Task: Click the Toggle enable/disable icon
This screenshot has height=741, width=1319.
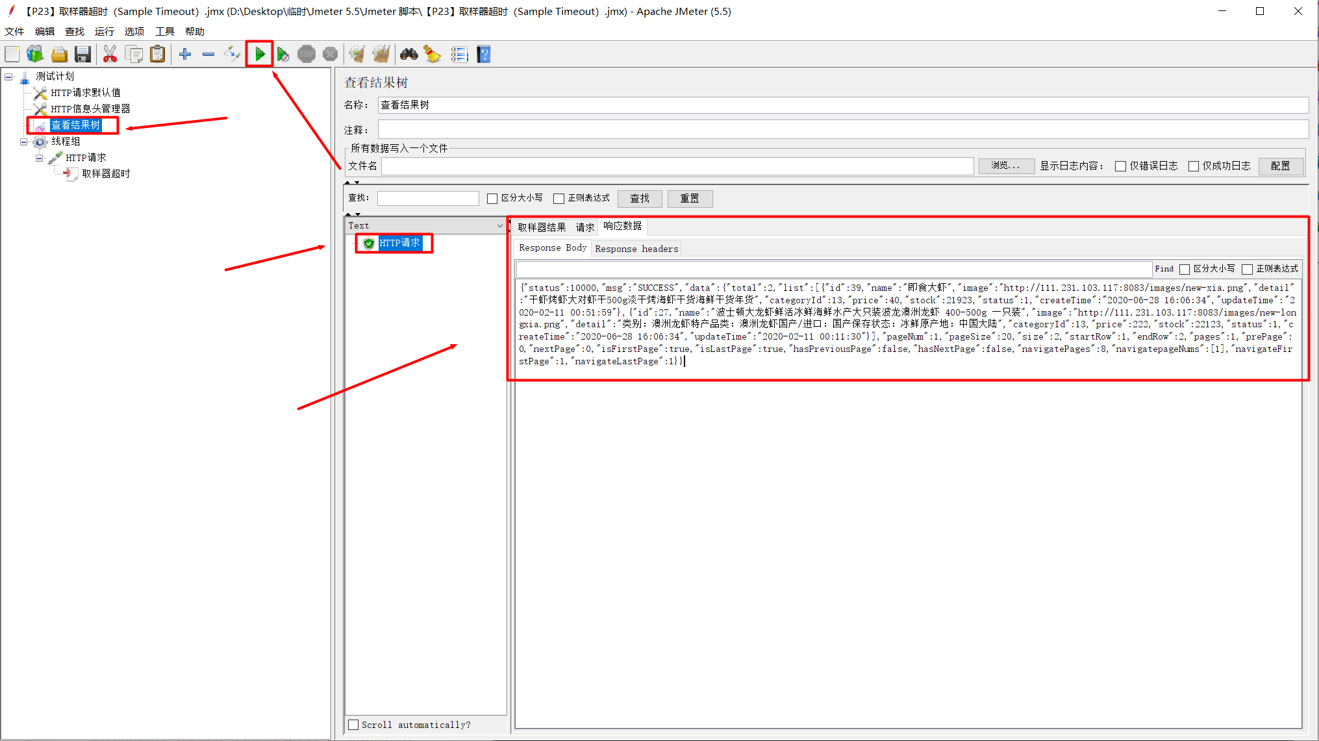Action: click(232, 55)
